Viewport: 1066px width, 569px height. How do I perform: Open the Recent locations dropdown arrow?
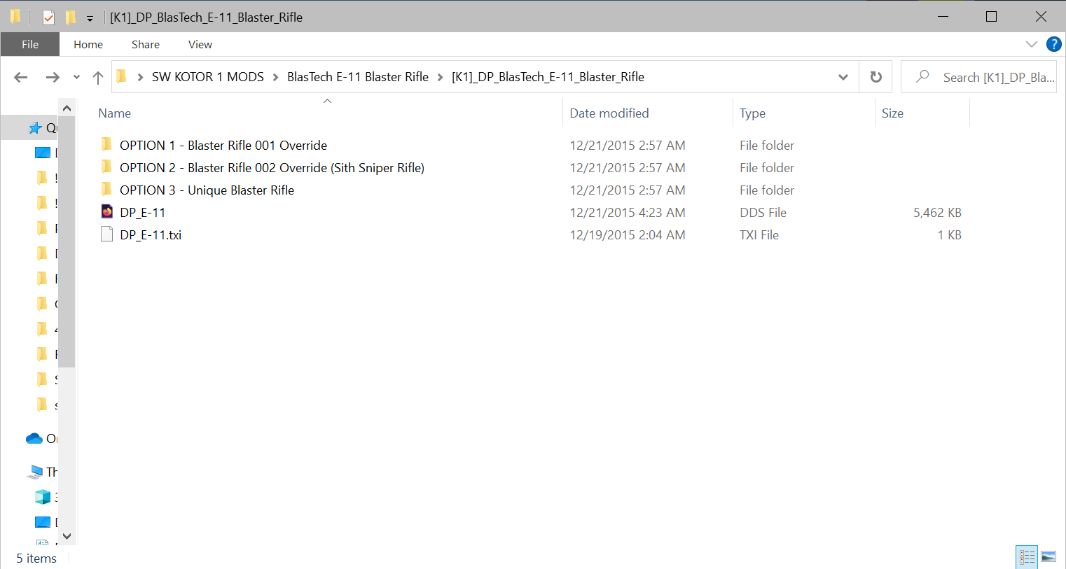click(x=76, y=77)
